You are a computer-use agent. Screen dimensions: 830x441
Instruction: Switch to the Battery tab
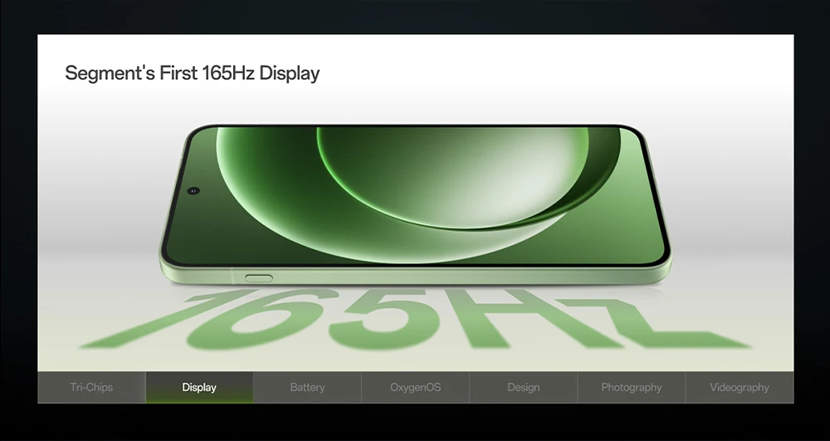point(308,388)
